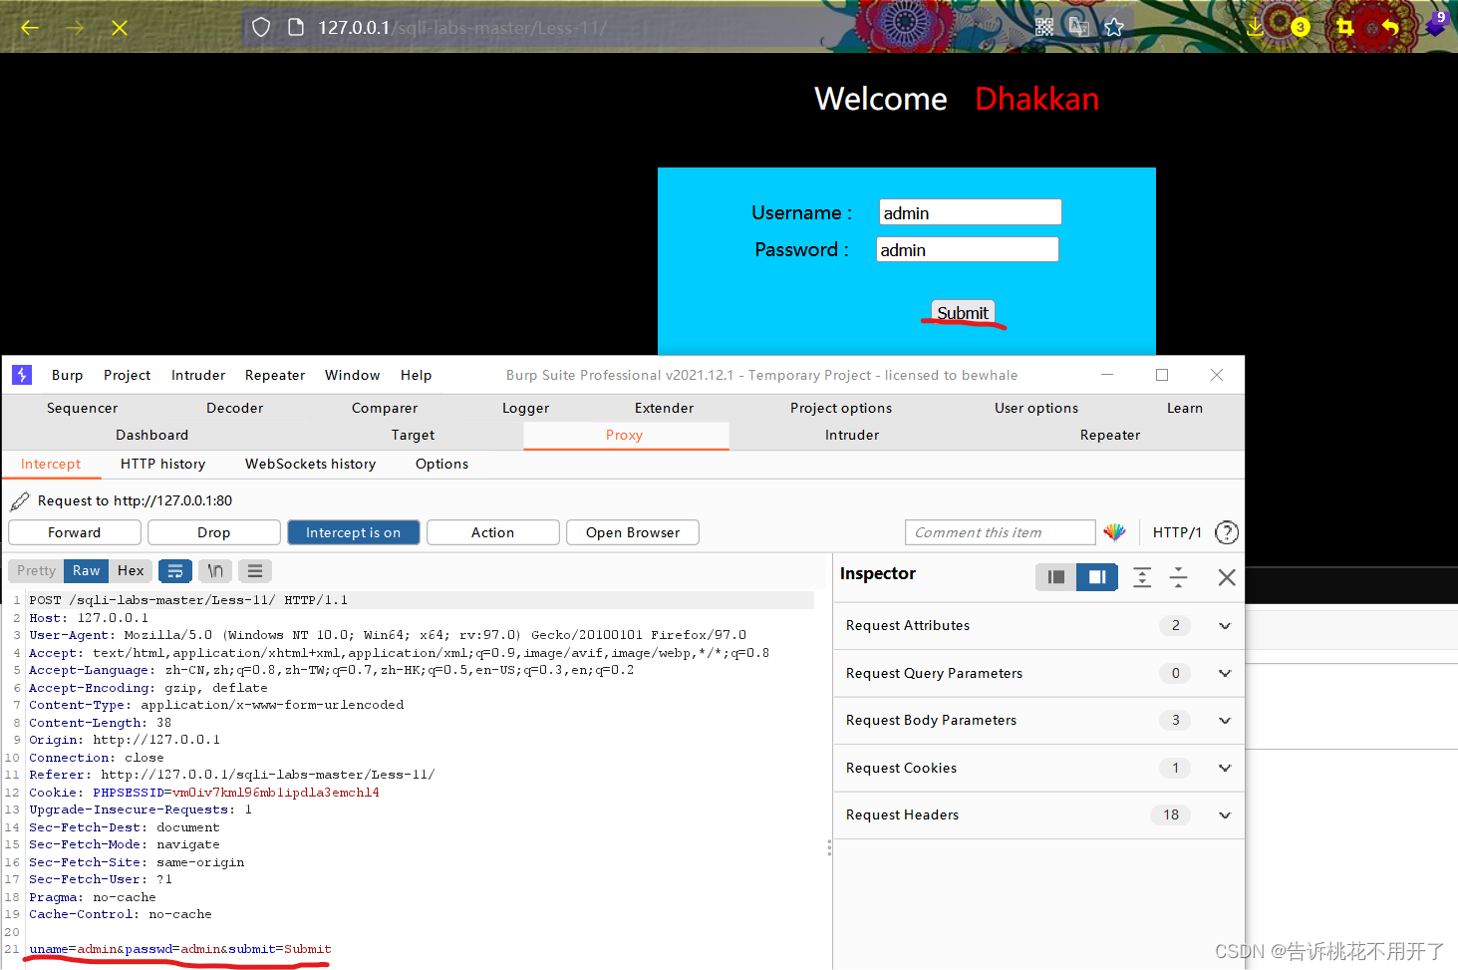Screen dimensions: 1458x970
Task: Open the highlight color picker
Action: (x=1115, y=532)
